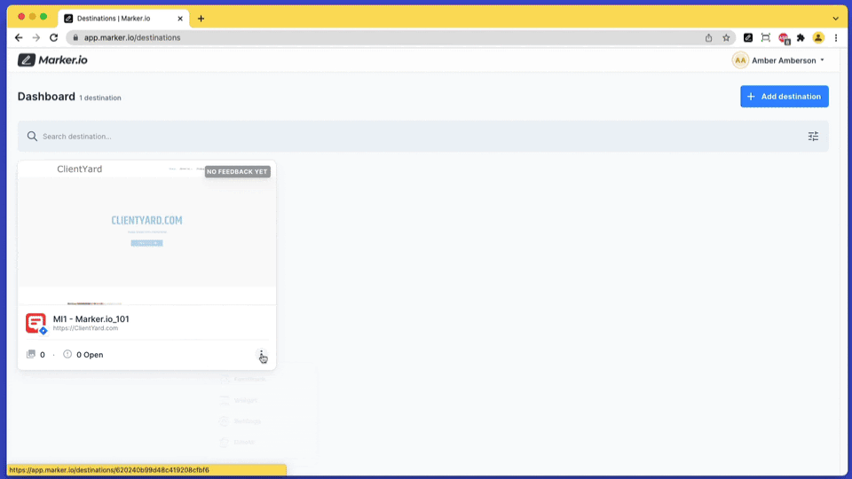The image size is (852, 479).
Task: Open the Amber Amberson account menu
Action: (778, 60)
